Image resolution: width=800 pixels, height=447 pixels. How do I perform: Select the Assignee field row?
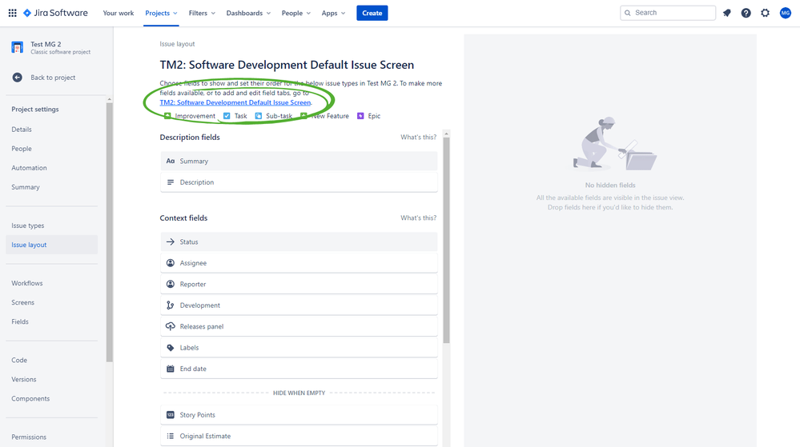pyautogui.click(x=299, y=263)
